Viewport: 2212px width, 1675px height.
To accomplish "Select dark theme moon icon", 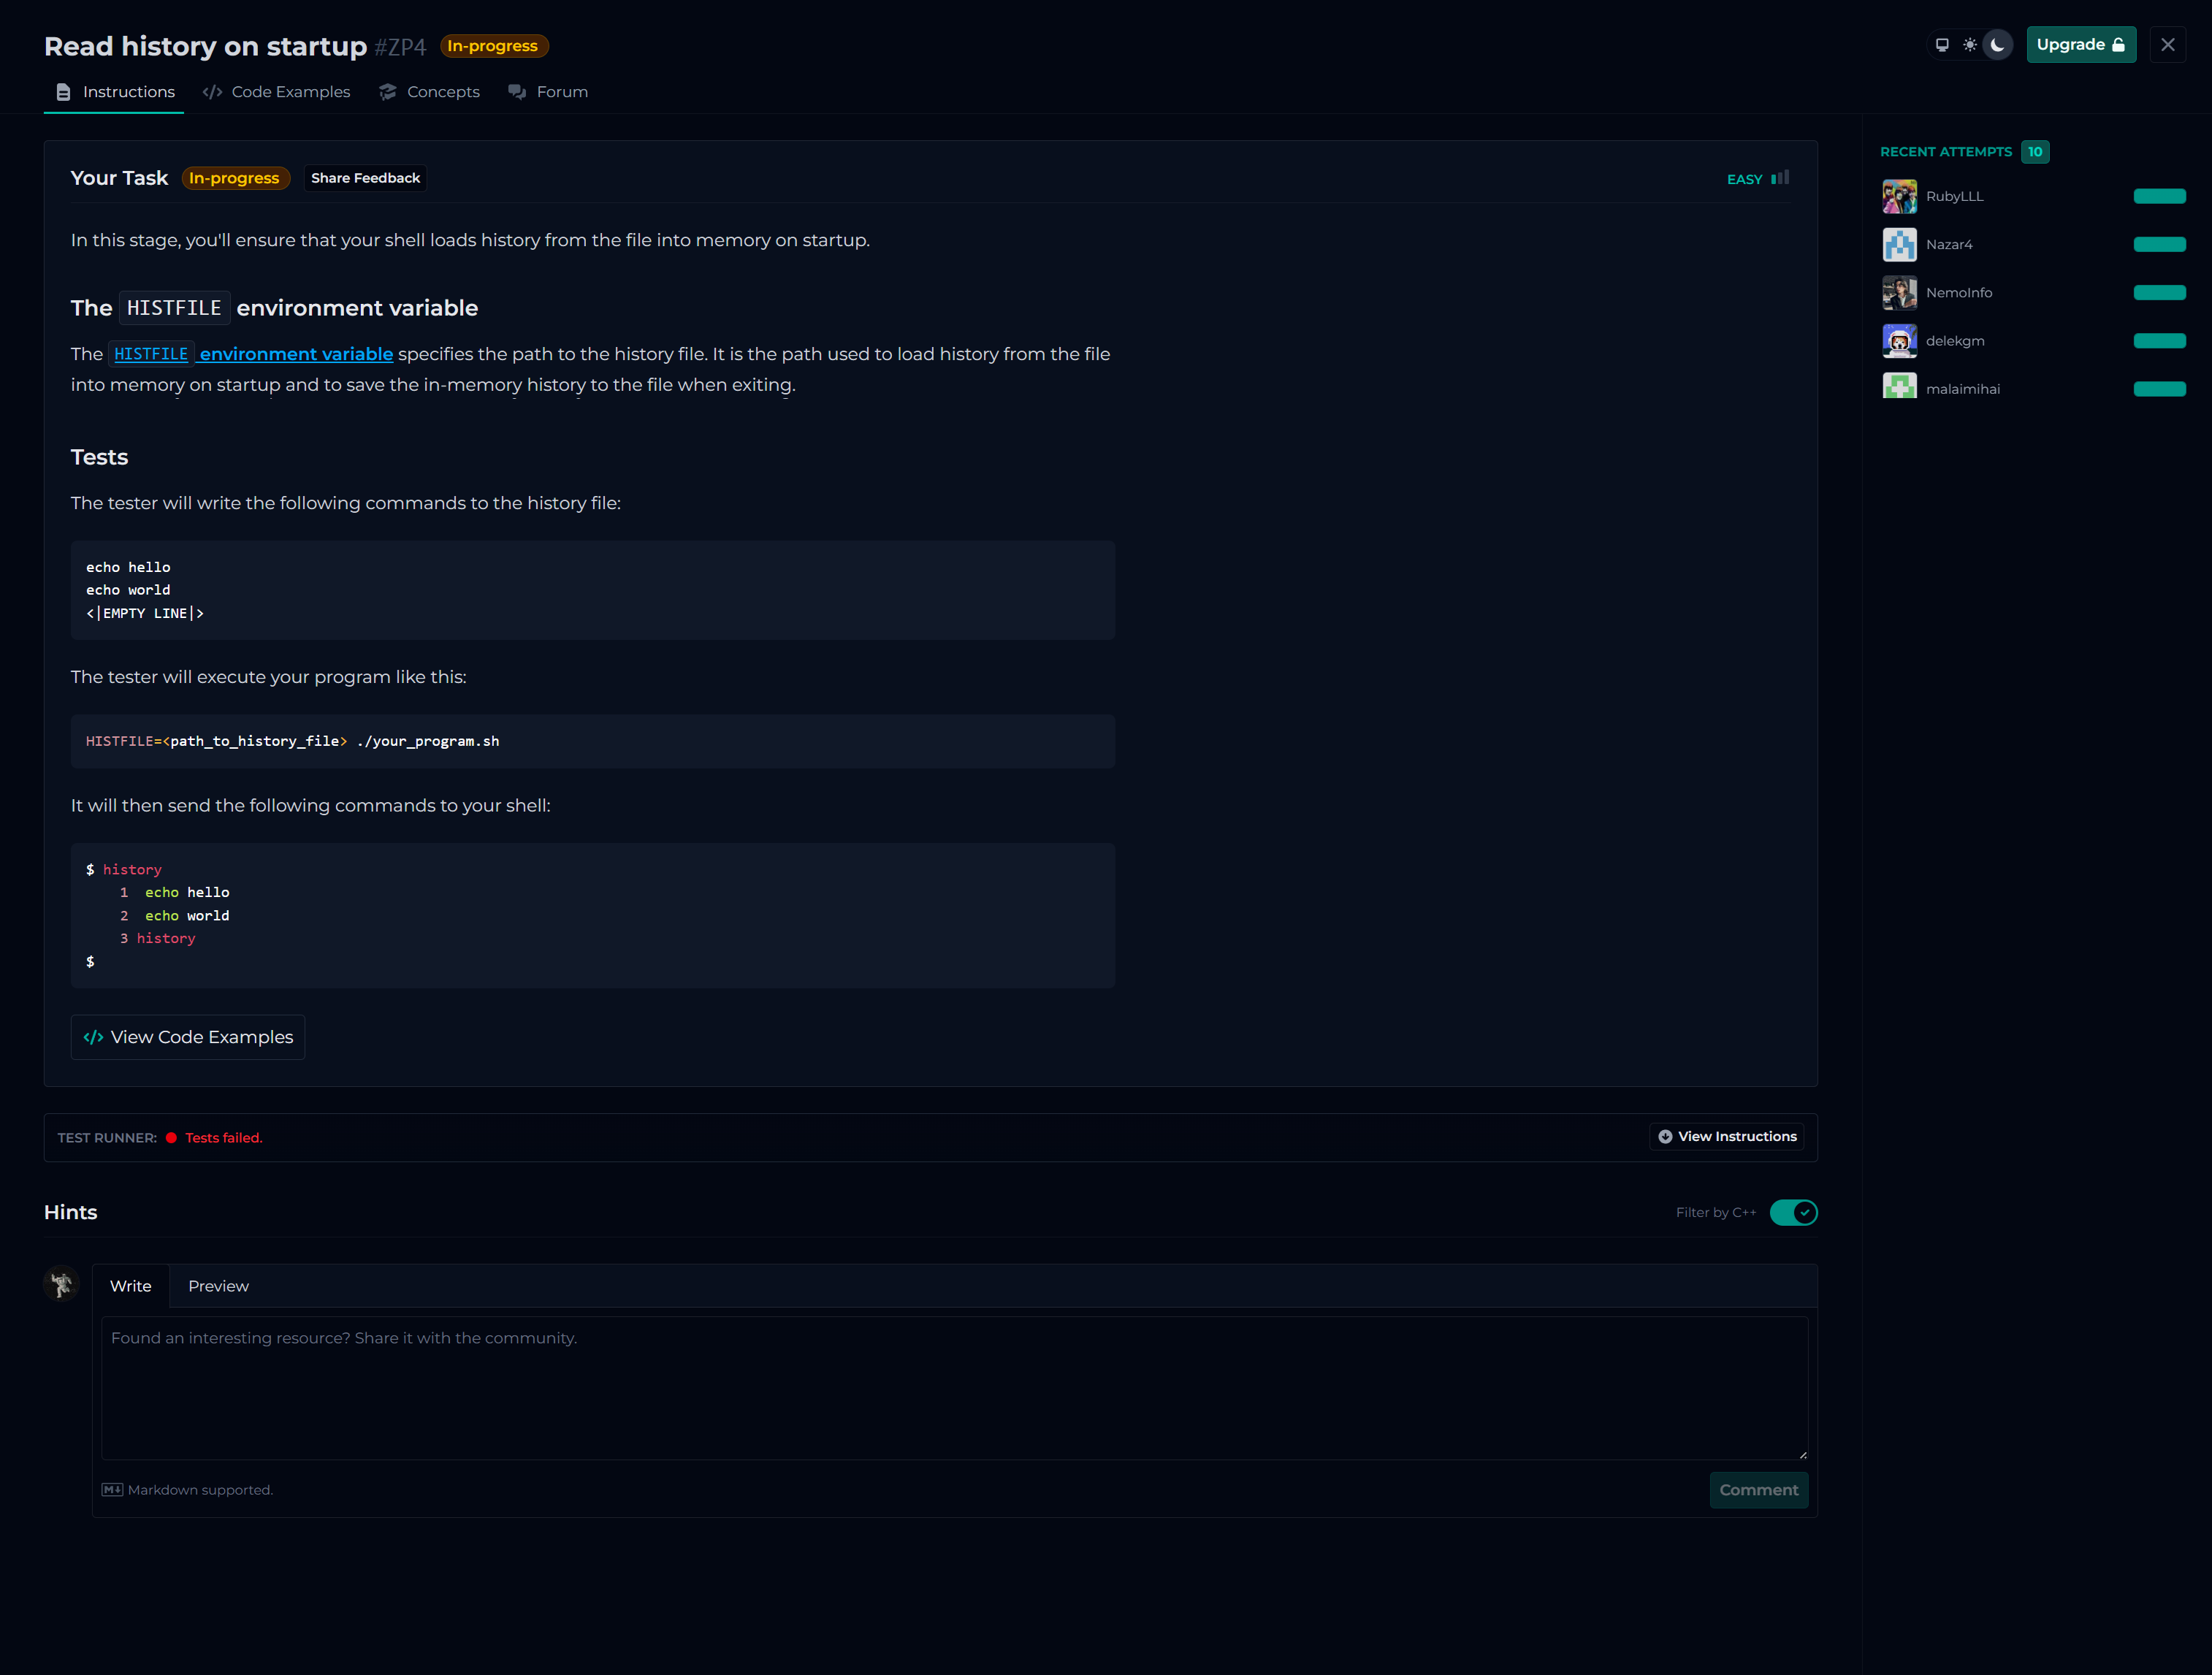I will pyautogui.click(x=1997, y=45).
